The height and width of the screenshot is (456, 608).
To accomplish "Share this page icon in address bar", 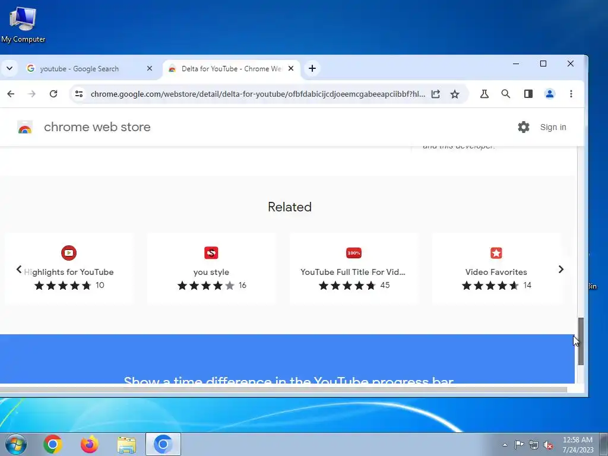I will point(435,94).
